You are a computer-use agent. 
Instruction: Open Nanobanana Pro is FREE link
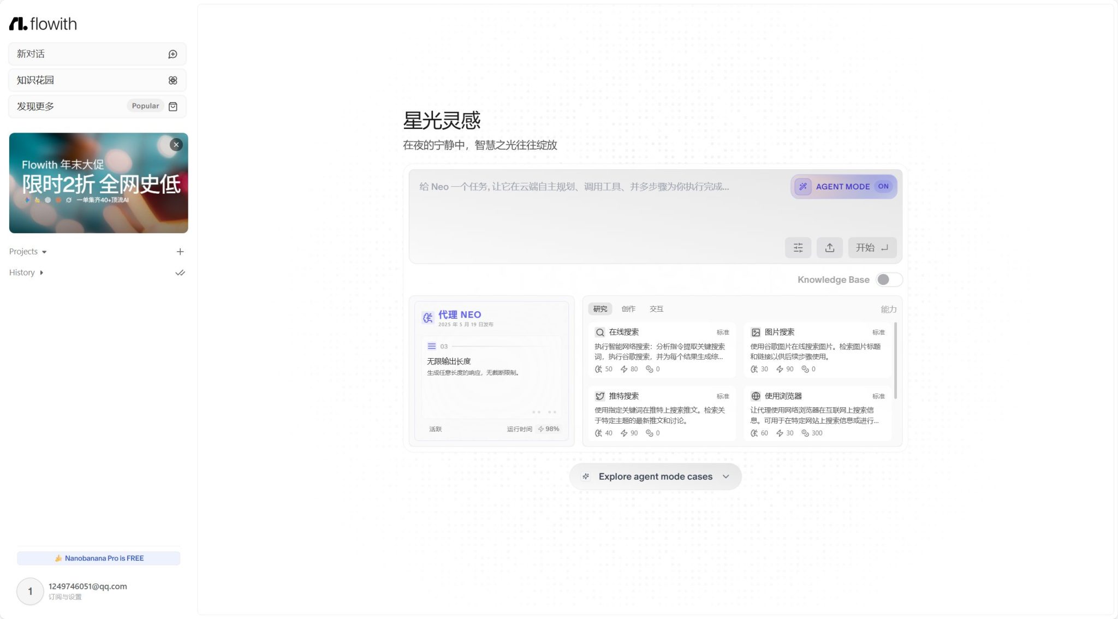99,558
